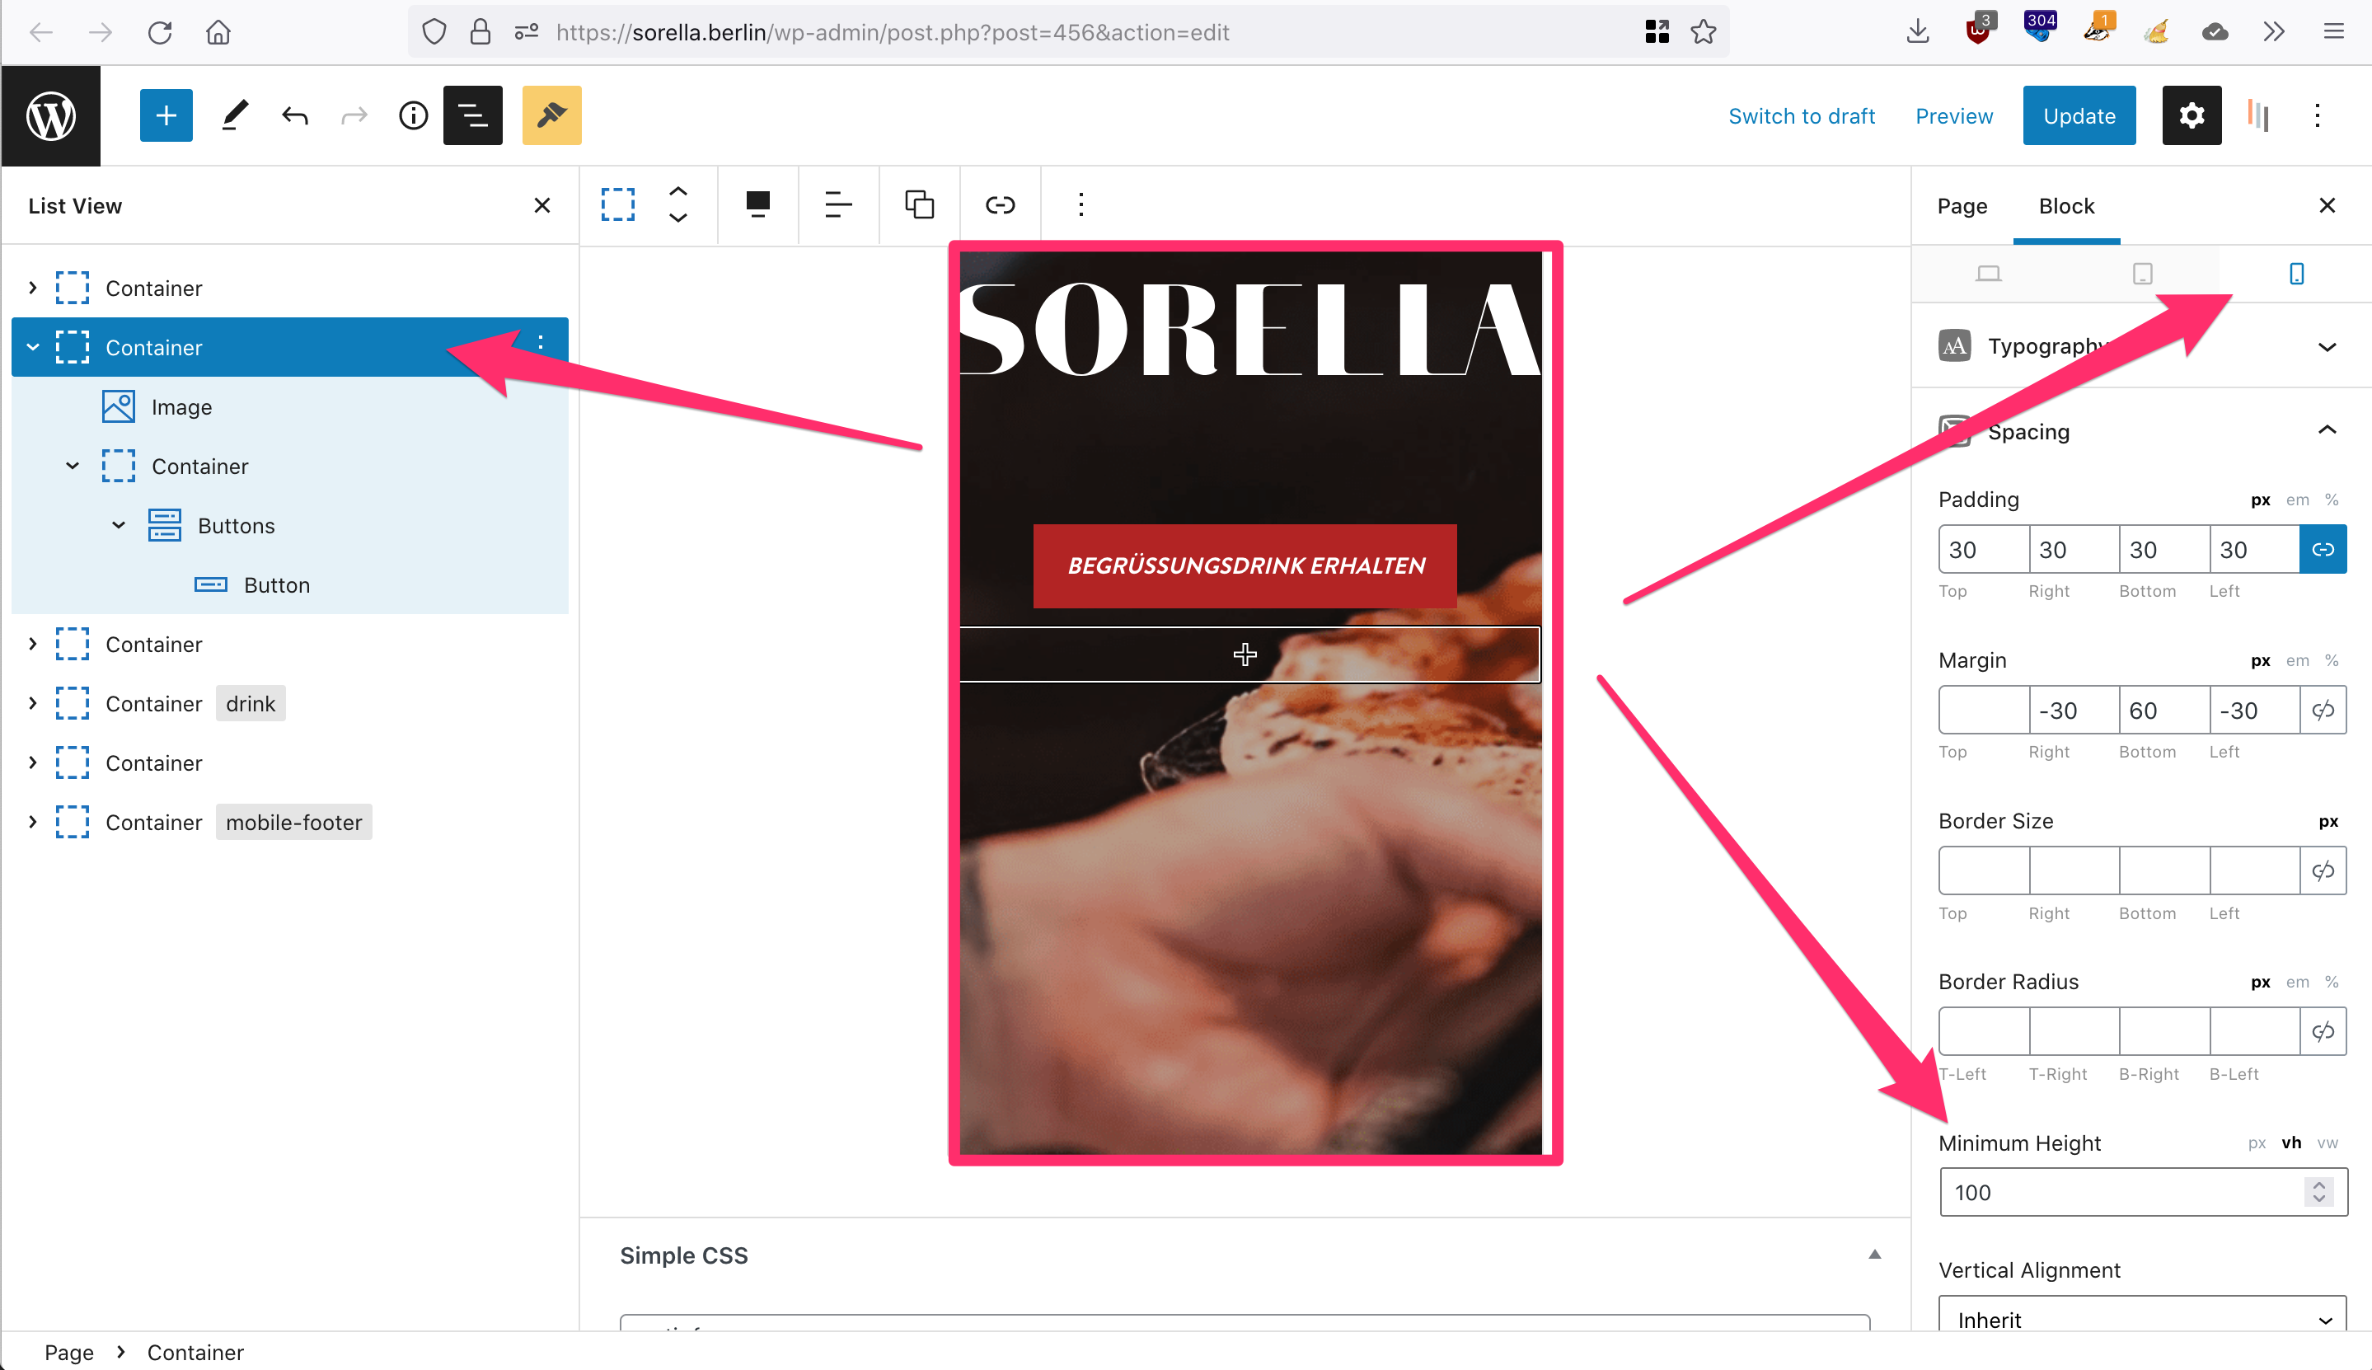
Task: Switch to mobile device preview icon
Action: pos(2297,274)
